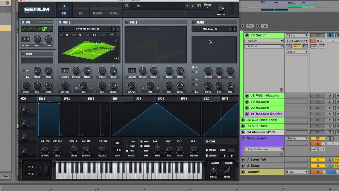The width and height of the screenshot is (339, 191).
Task: Open the Serum Menu dropdown
Action: click(207, 6)
